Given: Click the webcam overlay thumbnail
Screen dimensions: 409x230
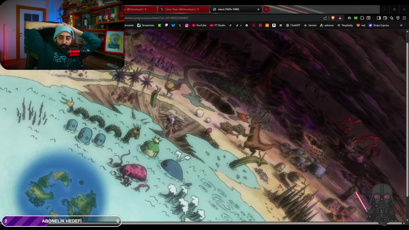Looking at the screenshot, I should click(62, 35).
